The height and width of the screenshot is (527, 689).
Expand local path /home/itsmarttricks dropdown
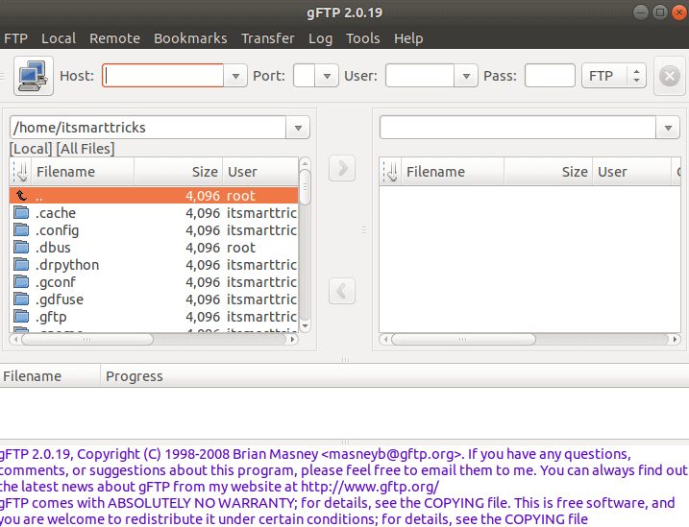pos(298,128)
